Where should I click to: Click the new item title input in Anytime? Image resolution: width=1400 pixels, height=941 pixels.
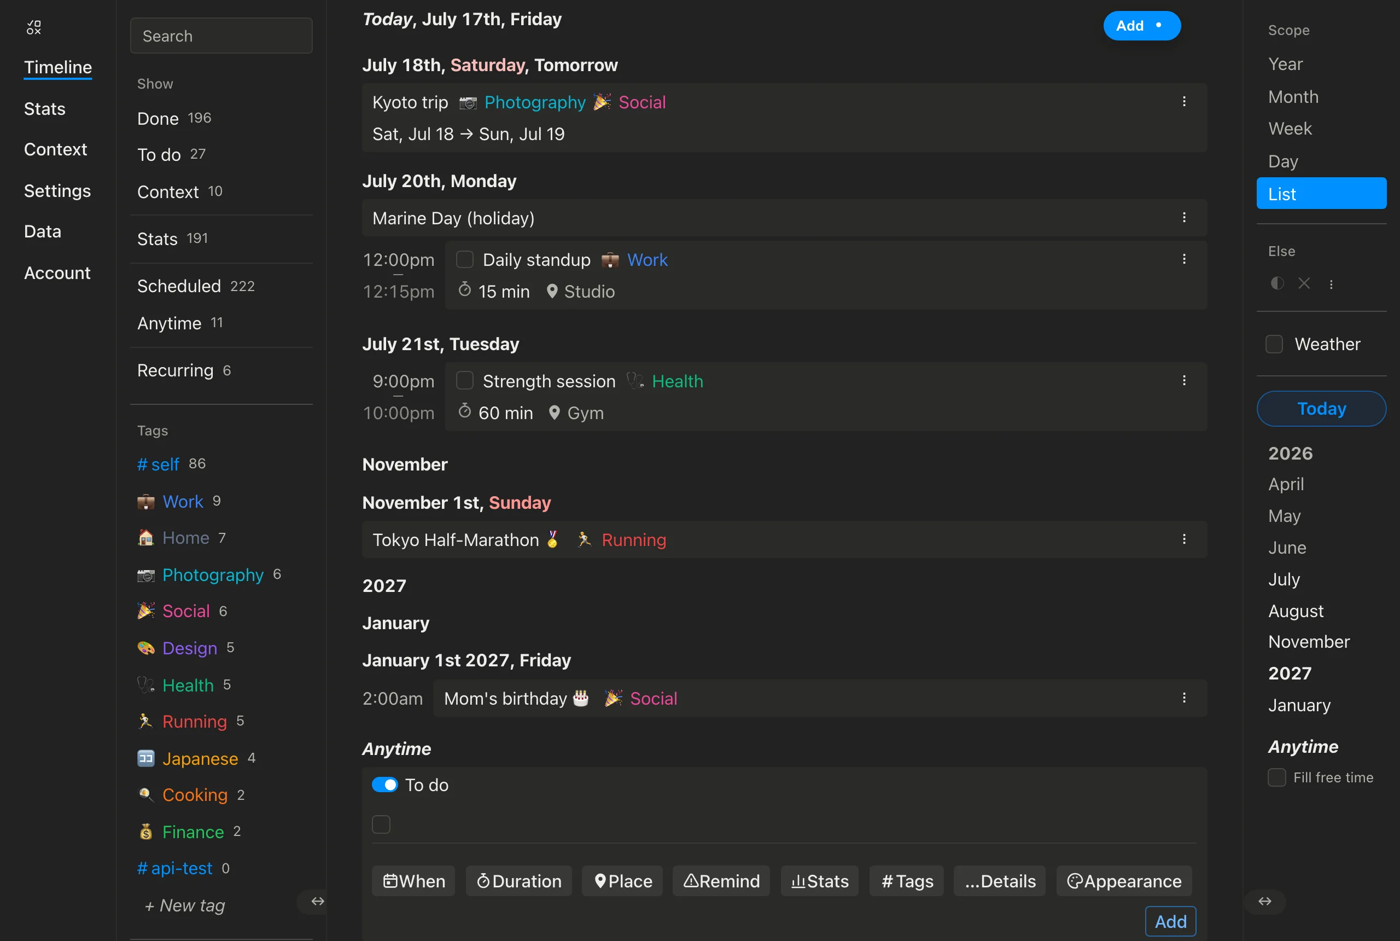pos(796,824)
